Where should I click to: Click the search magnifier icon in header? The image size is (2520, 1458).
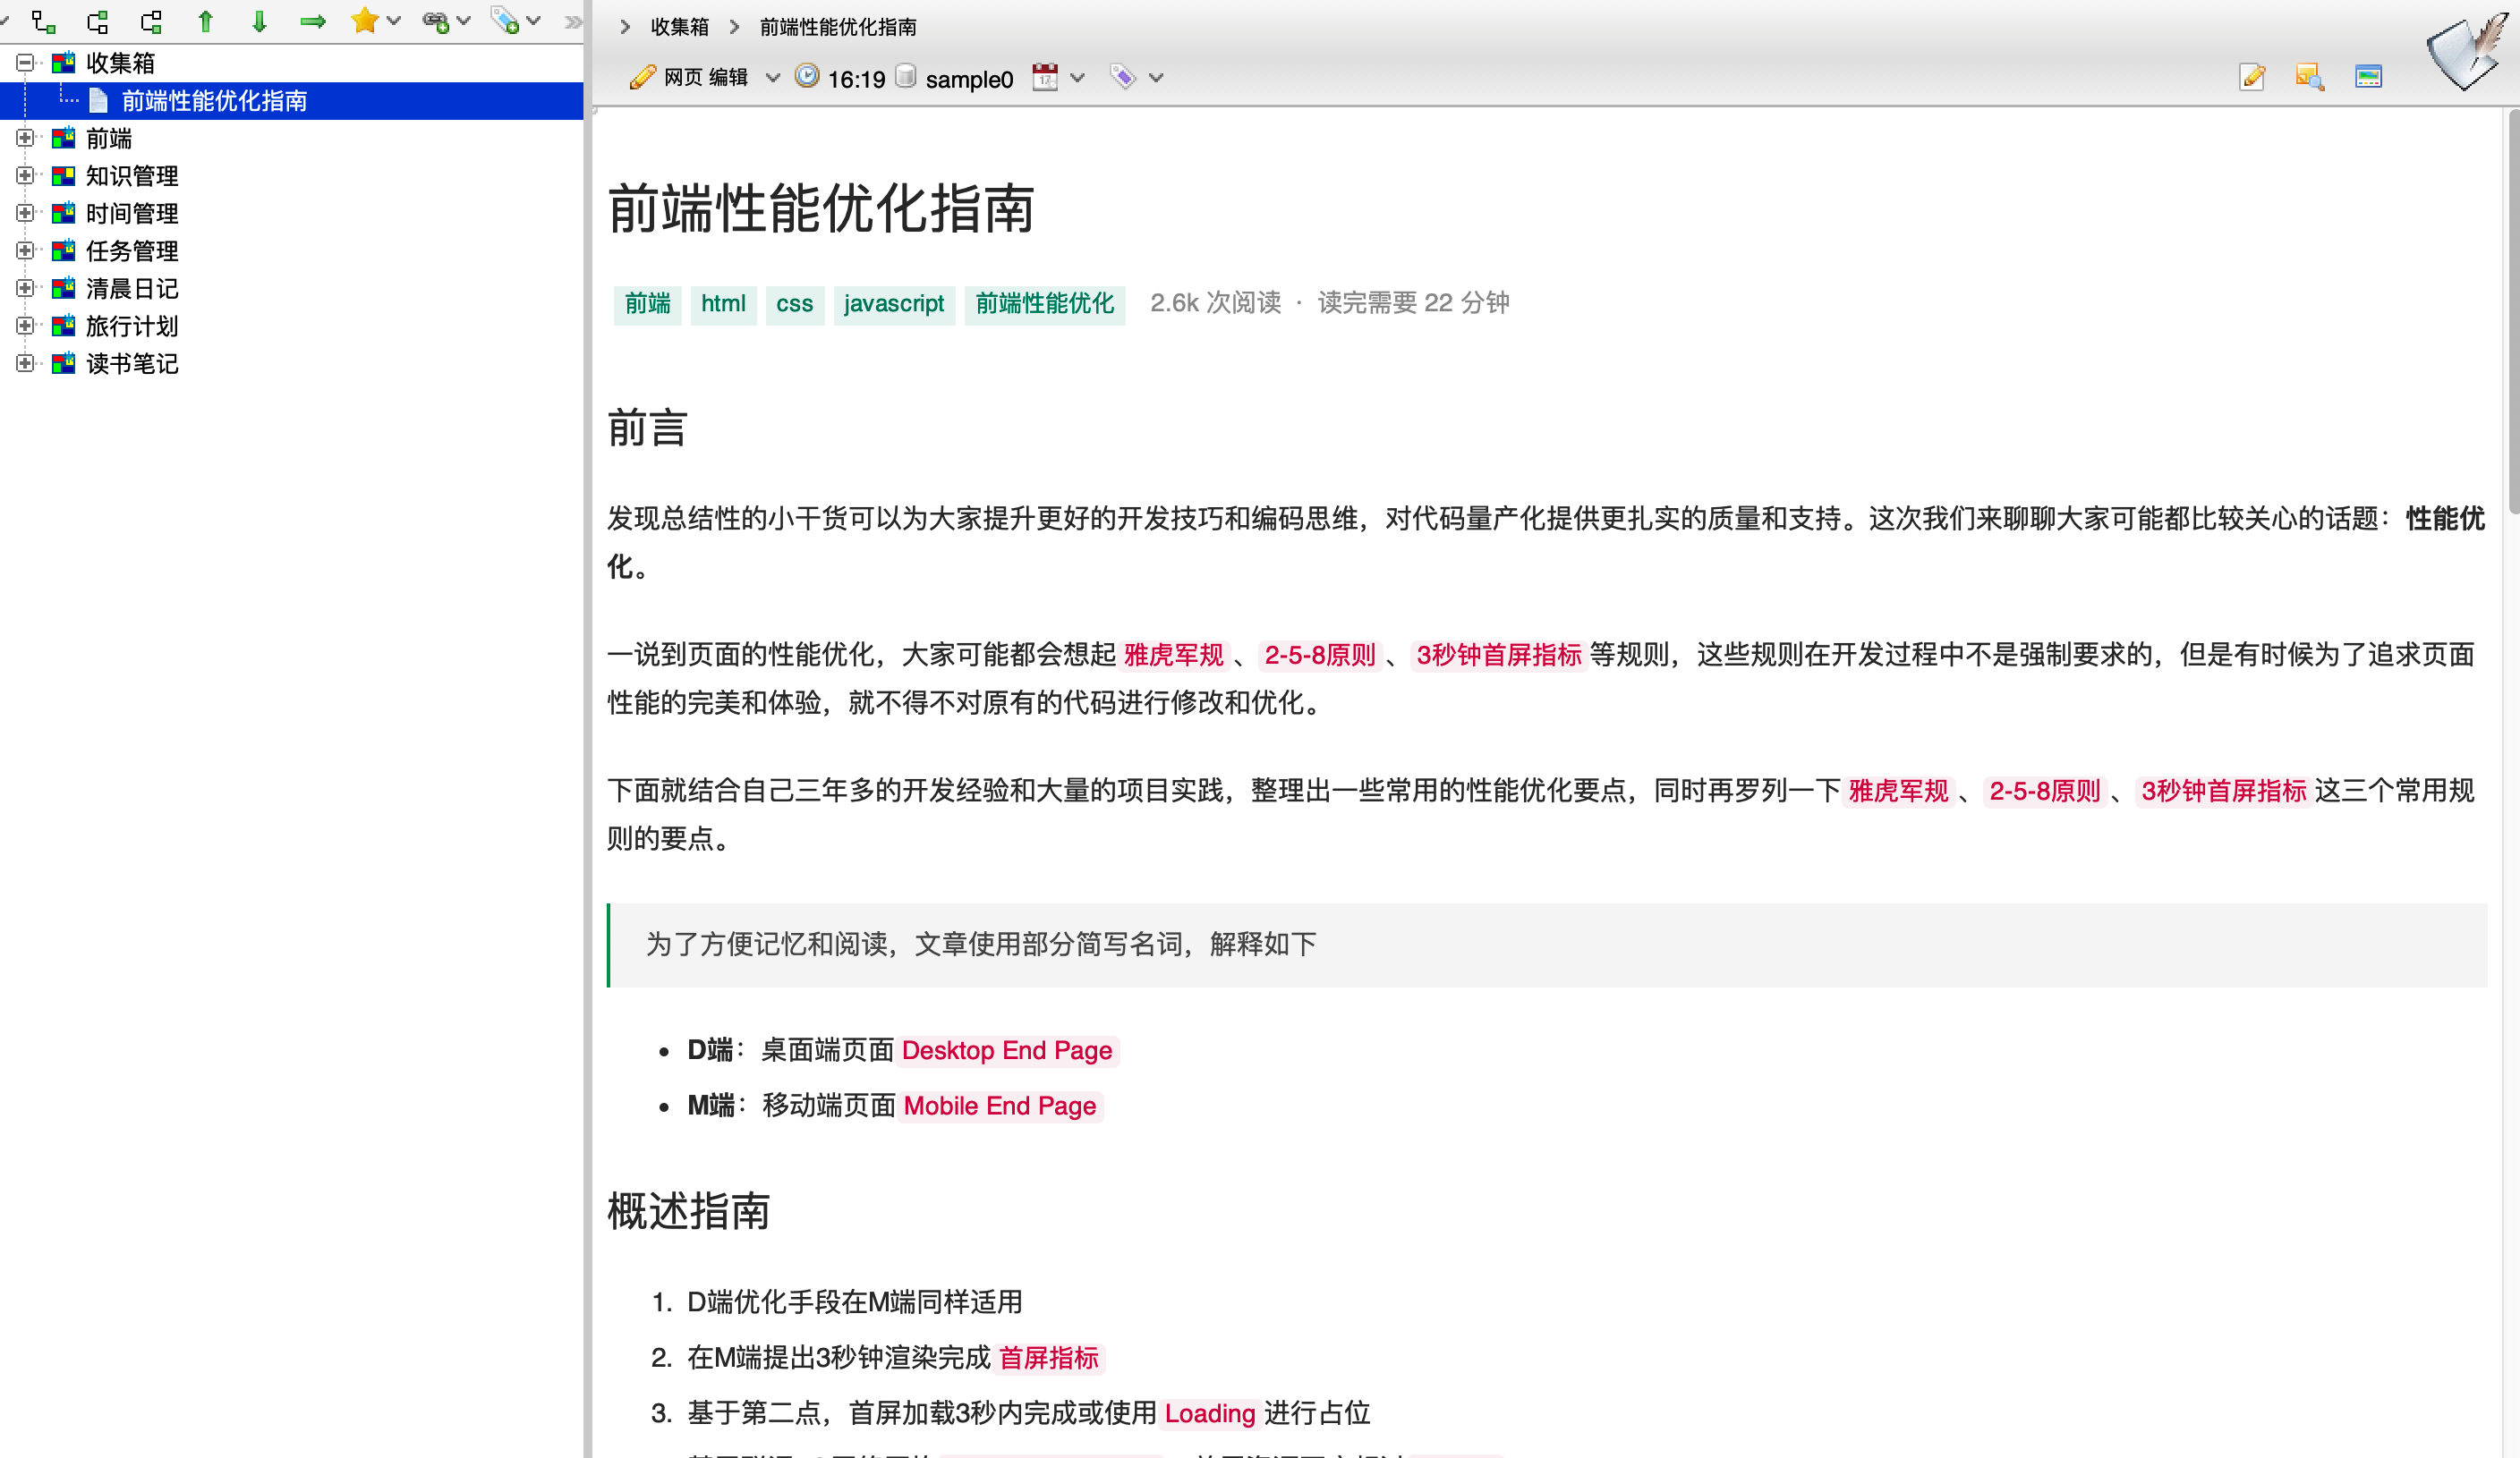point(2309,77)
